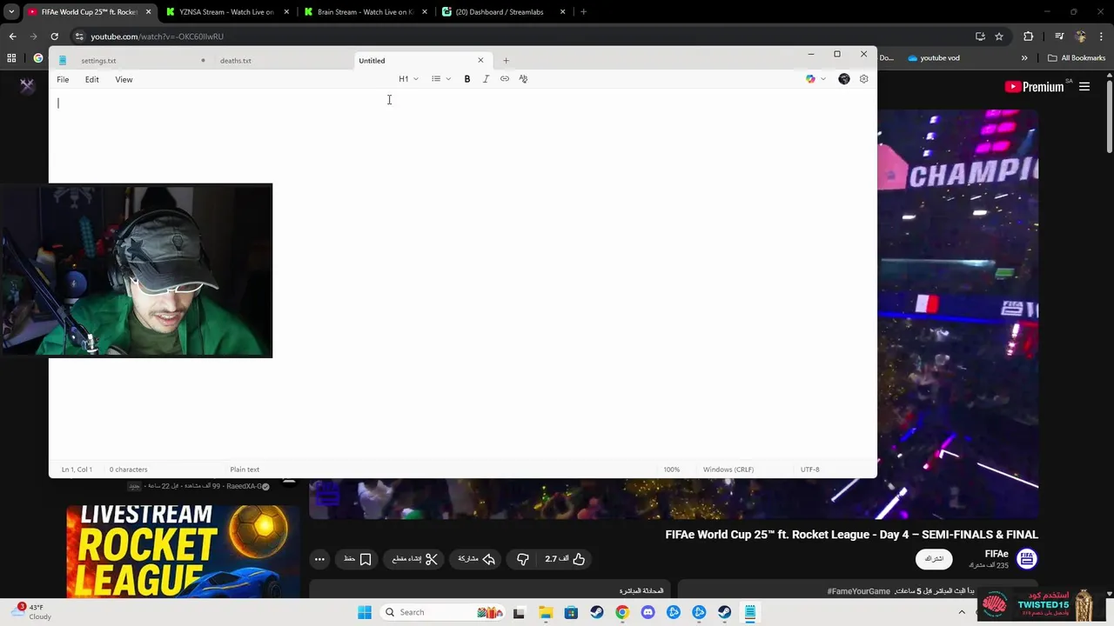Open the Copilot dropdown in Notepad
The image size is (1114, 626).
(815, 79)
